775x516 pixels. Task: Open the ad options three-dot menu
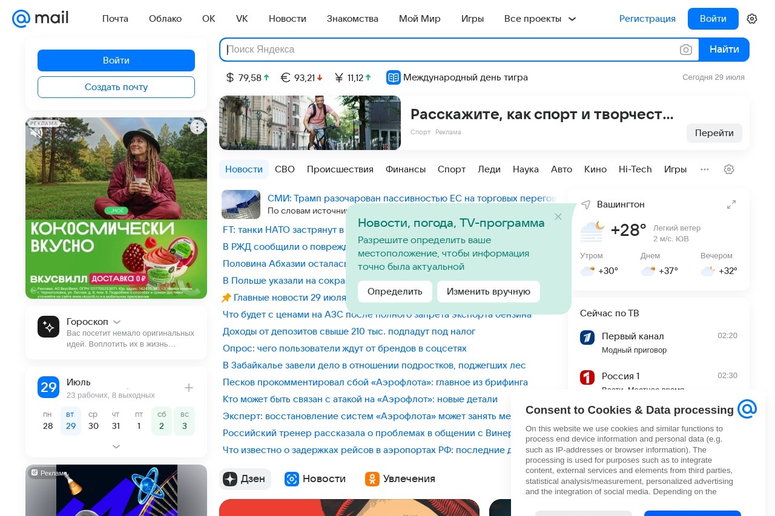tap(197, 127)
